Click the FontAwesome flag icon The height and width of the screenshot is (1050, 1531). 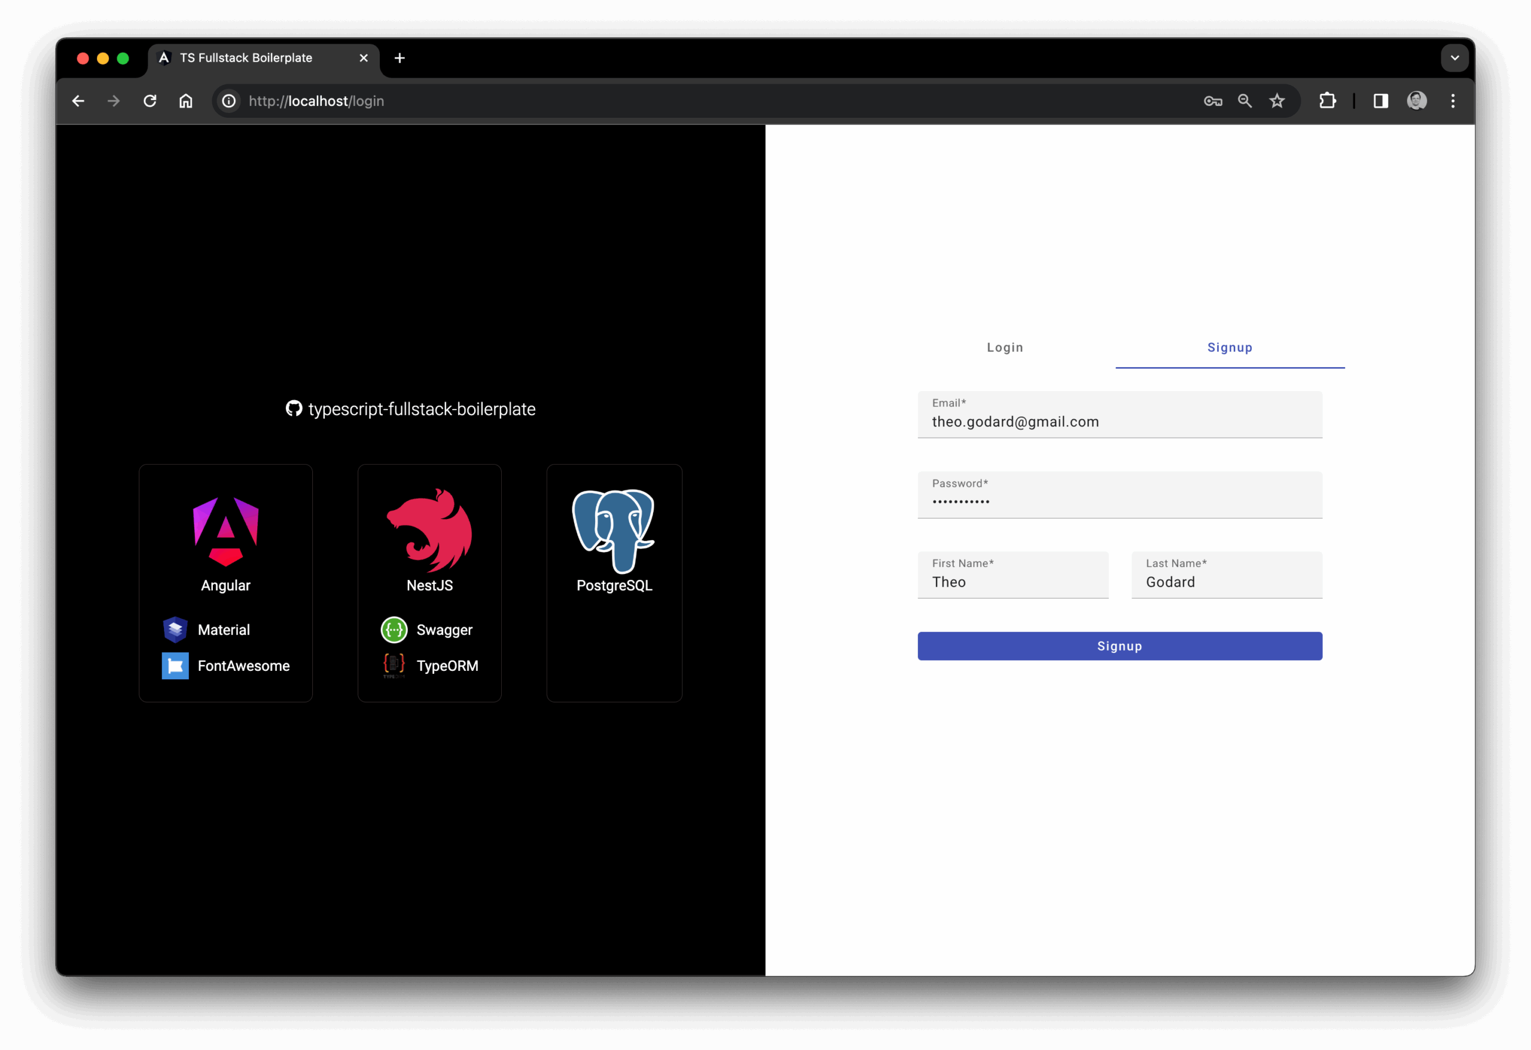point(175,666)
